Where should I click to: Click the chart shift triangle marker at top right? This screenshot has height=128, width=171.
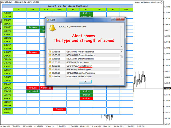pos(162,2)
